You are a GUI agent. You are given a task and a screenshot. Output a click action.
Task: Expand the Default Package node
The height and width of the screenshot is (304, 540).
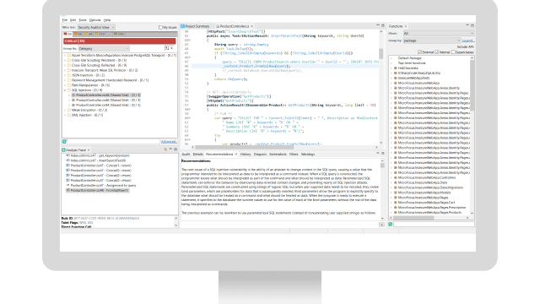pos(391,58)
